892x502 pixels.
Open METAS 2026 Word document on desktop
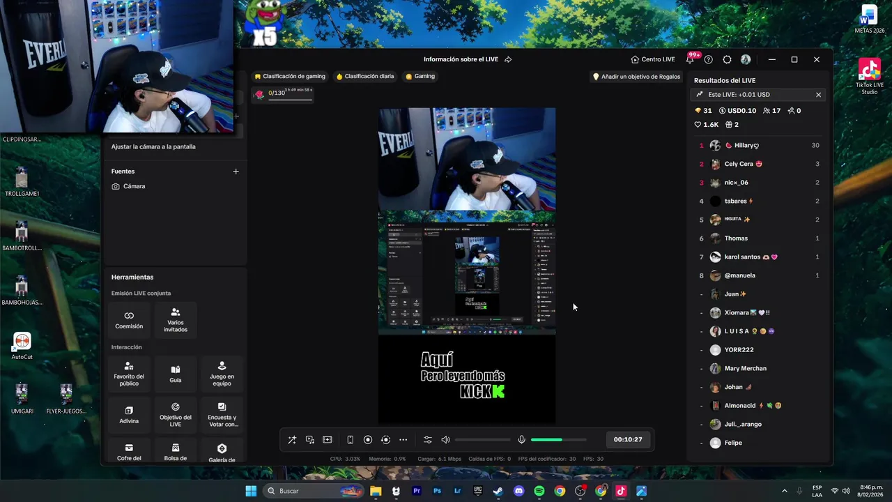tap(869, 20)
